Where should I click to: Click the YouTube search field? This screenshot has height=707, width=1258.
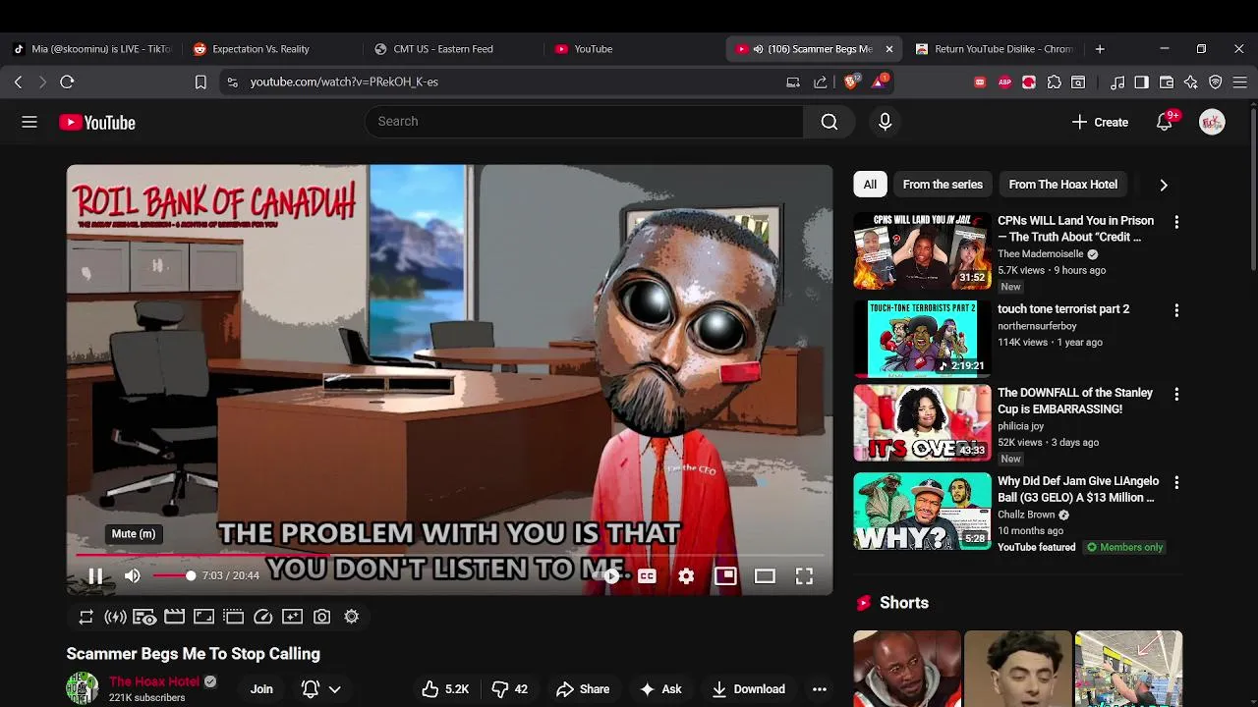coord(584,122)
